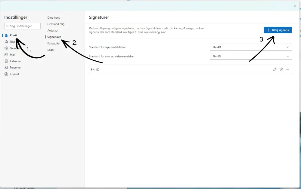Click the edit pencil icon for PN-4D signature
The height and width of the screenshot is (189, 301).
[275, 69]
